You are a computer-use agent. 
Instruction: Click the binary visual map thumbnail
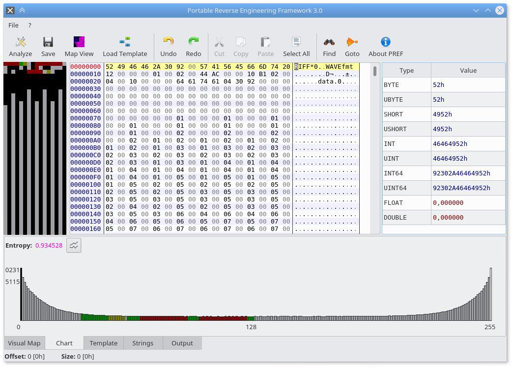tap(35, 147)
